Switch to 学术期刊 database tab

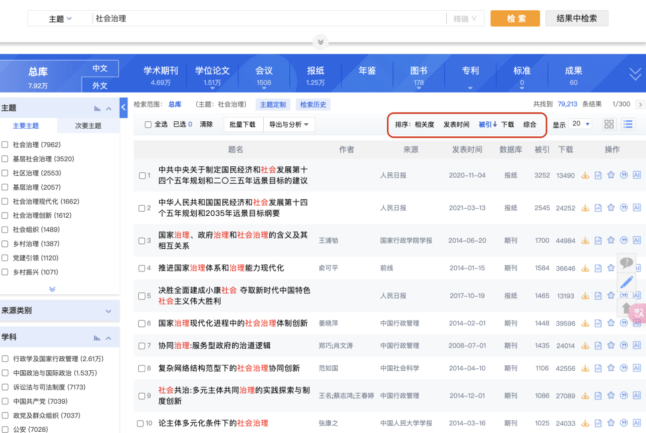click(x=161, y=76)
